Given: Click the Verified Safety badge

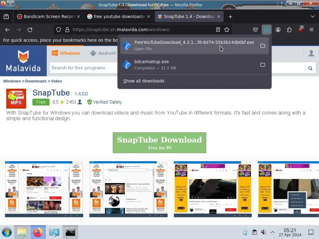Looking at the screenshot, I should (x=104, y=102).
